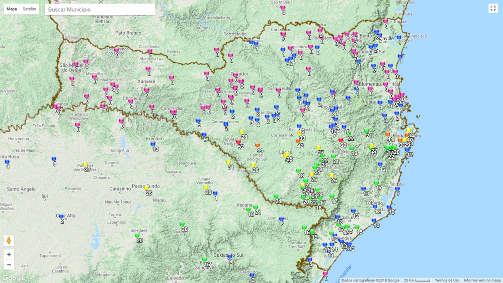Select the orange marker labeled 42
This screenshot has width=503, height=283.
click(298, 141)
